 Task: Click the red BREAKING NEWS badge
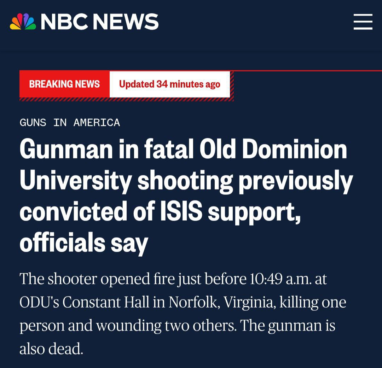(x=64, y=84)
